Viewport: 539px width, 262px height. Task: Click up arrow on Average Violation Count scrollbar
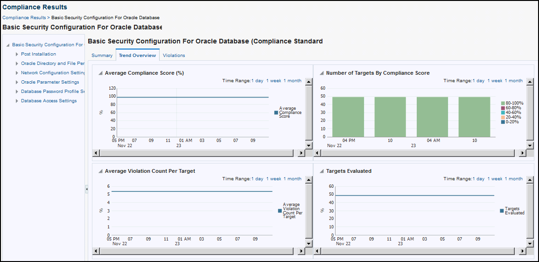point(308,179)
